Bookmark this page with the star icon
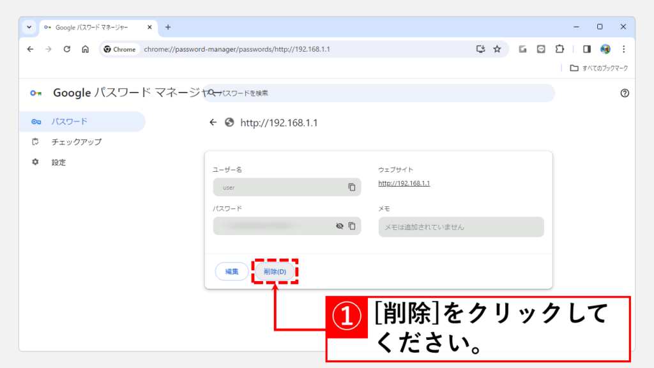654x368 pixels. (497, 49)
